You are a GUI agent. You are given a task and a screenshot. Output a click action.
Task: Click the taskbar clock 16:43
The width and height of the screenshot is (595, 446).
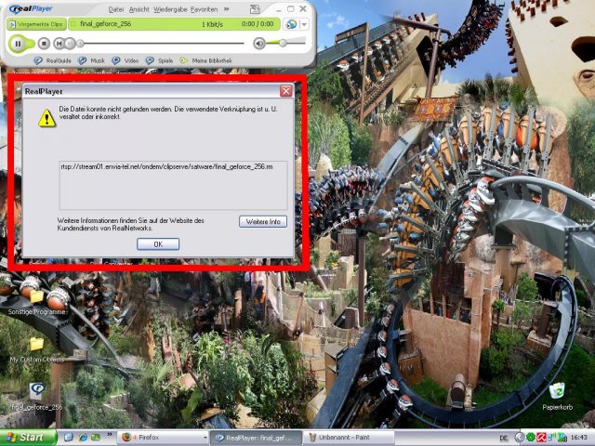tap(578, 438)
